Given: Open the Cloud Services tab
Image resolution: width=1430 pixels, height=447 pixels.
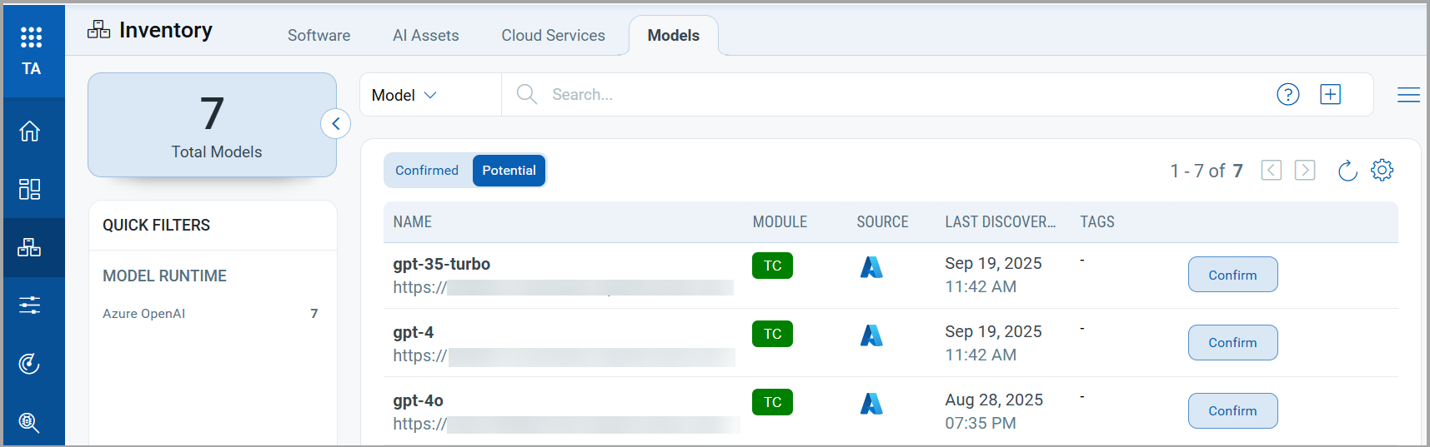Looking at the screenshot, I should pos(553,36).
